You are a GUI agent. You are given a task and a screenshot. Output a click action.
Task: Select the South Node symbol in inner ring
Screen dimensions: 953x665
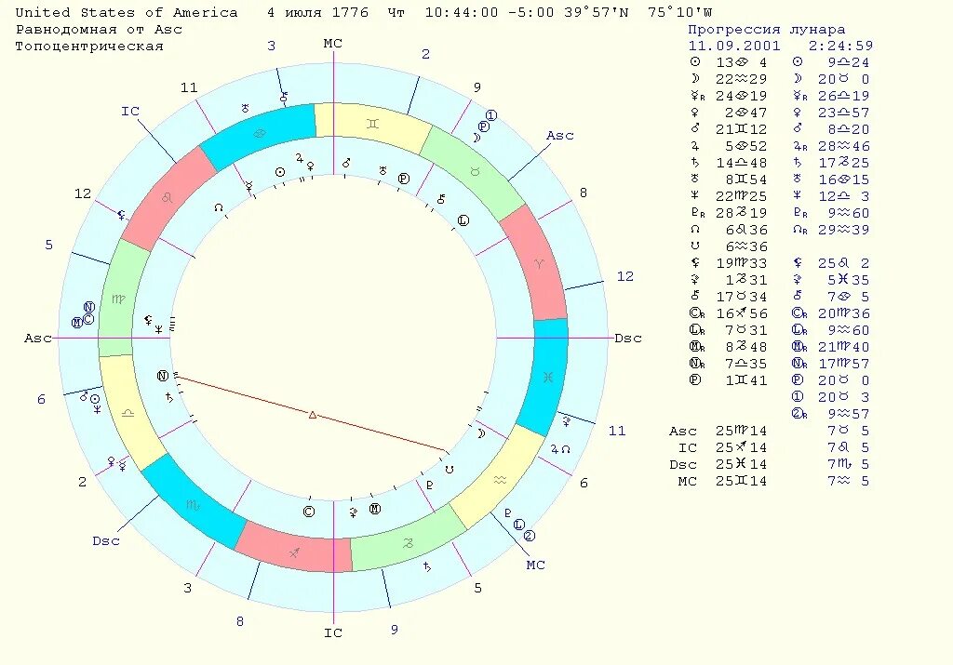pos(450,470)
